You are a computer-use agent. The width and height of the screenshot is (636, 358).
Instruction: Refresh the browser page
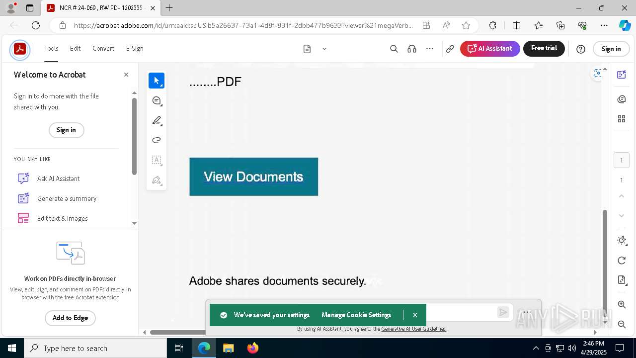pyautogui.click(x=36, y=25)
